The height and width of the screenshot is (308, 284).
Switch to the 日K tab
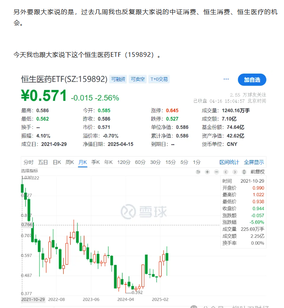click(57, 162)
